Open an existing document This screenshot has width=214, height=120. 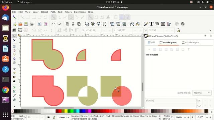pos(20,24)
